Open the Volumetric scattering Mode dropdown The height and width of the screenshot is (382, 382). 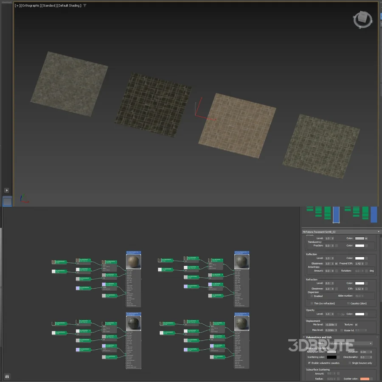tap(351, 343)
